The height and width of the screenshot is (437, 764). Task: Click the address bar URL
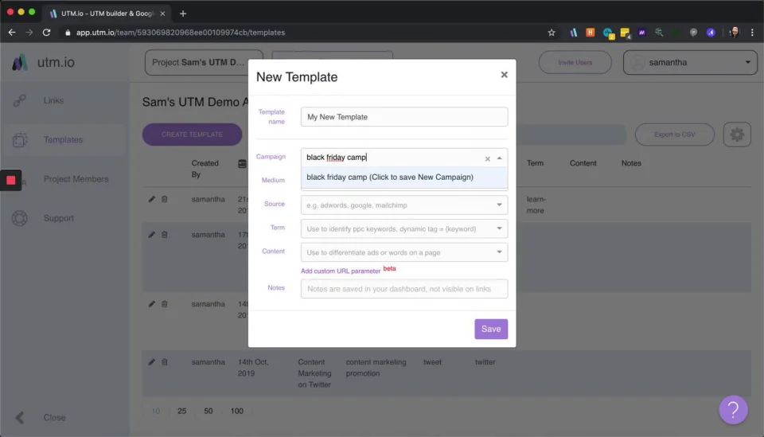click(181, 33)
